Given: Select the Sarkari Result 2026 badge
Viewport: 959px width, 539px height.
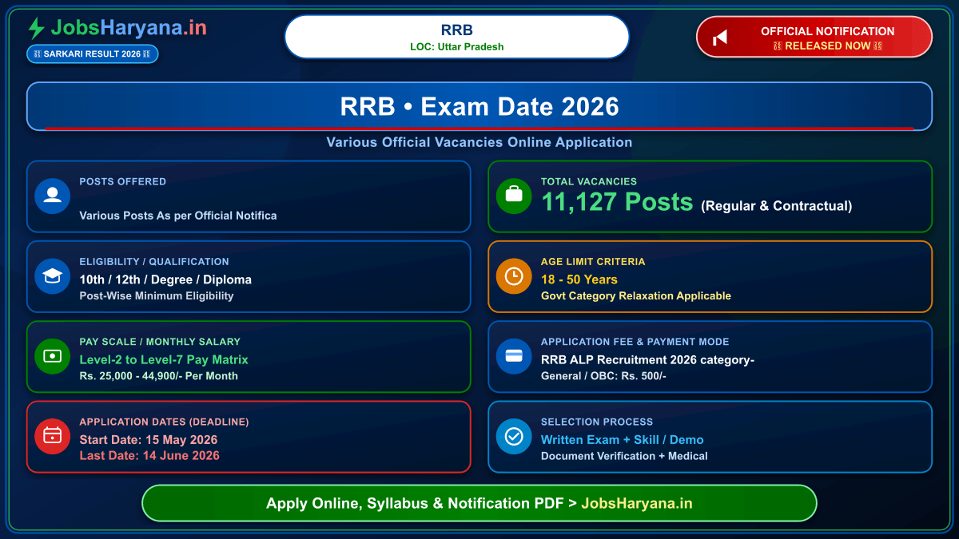Looking at the screenshot, I should [93, 54].
